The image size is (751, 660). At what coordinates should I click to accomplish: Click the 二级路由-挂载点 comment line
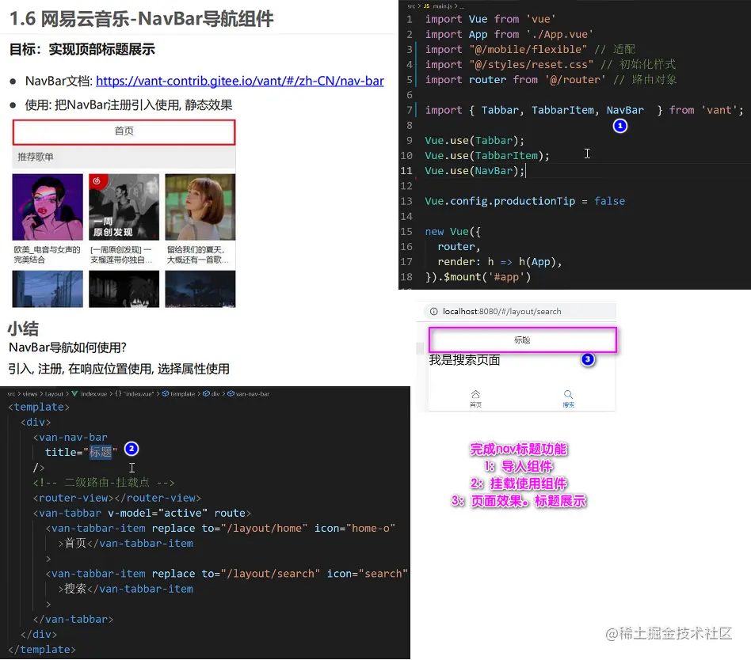pos(104,483)
